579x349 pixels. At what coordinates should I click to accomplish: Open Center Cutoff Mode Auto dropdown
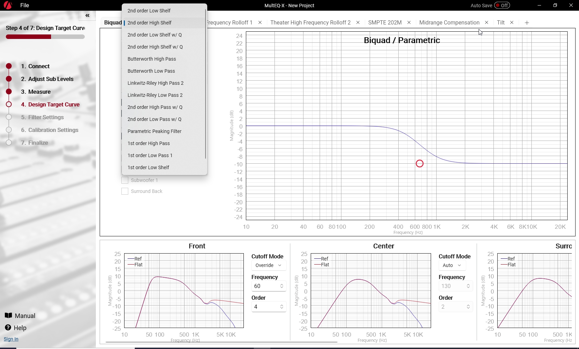tap(452, 265)
